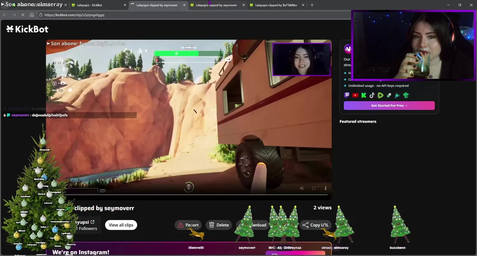Open the party popper platform icon
Screen dimensions: 477x256
tap(397, 95)
